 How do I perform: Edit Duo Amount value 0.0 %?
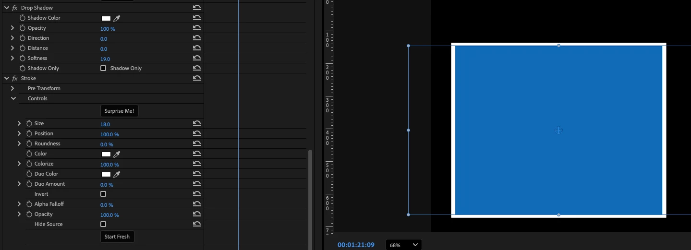point(107,185)
